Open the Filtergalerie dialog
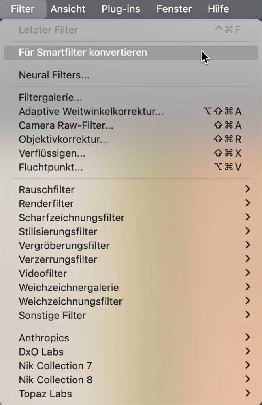This screenshot has height=405, width=262. coord(131,98)
